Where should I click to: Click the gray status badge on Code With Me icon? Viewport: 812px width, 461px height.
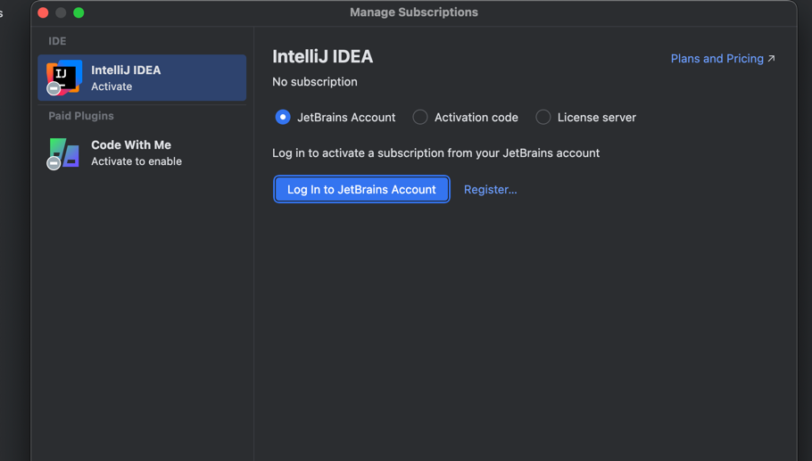[54, 164]
